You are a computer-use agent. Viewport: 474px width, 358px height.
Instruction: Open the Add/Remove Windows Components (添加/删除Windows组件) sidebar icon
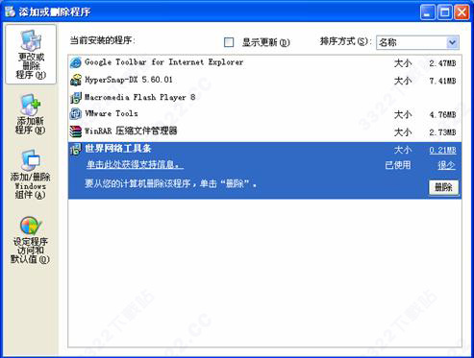click(x=30, y=174)
